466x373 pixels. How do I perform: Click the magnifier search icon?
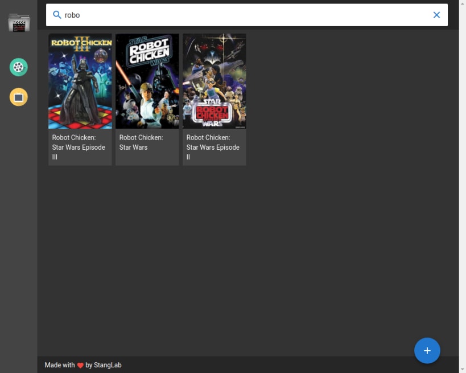coord(57,15)
